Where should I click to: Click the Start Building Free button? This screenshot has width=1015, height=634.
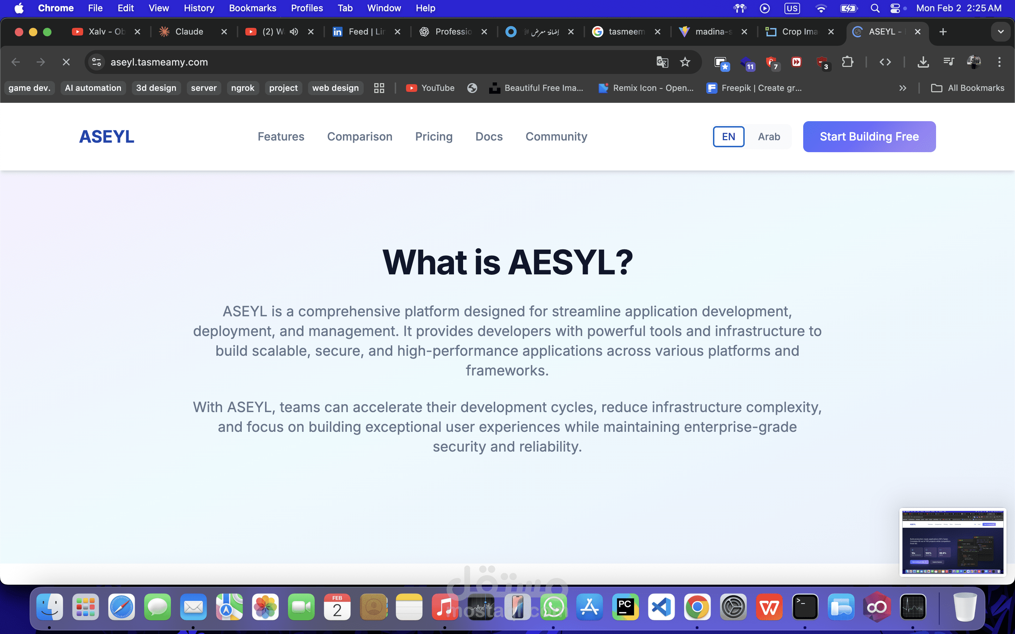click(869, 137)
